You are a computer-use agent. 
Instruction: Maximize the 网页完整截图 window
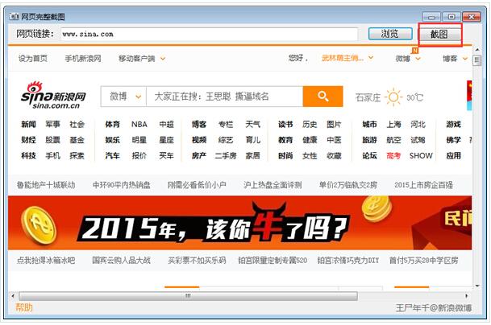click(451, 16)
